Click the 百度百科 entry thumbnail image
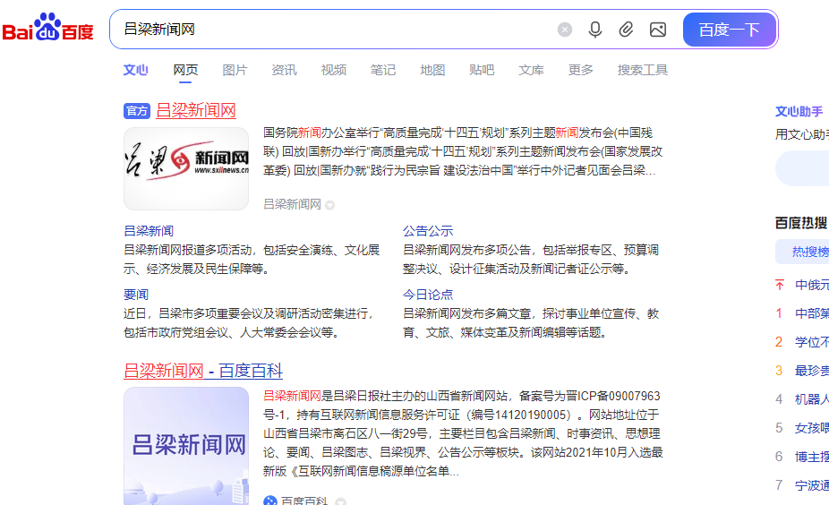 [x=186, y=446]
